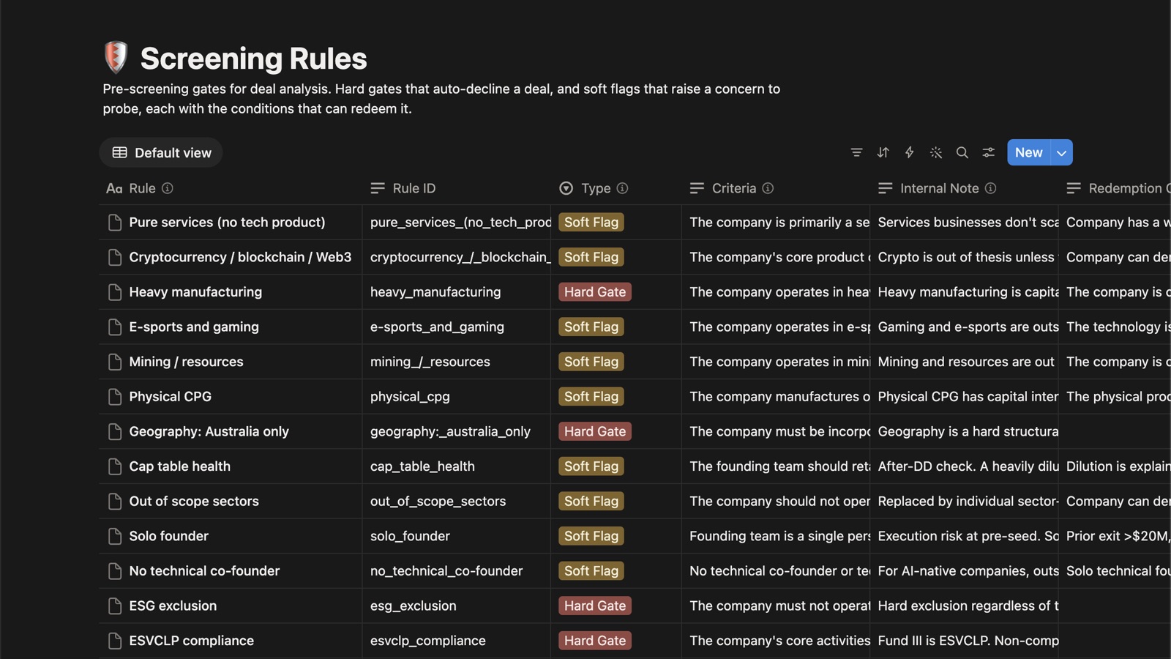Screen dimensions: 1171x659
Task: Select cell 'out_of_scope_sectors'
Action: tap(456, 502)
